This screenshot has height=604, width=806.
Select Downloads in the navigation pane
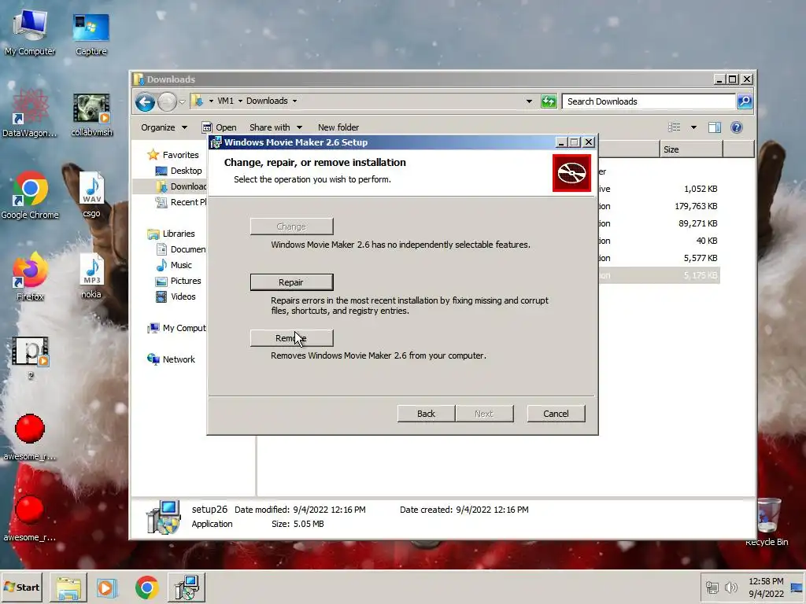point(180,186)
